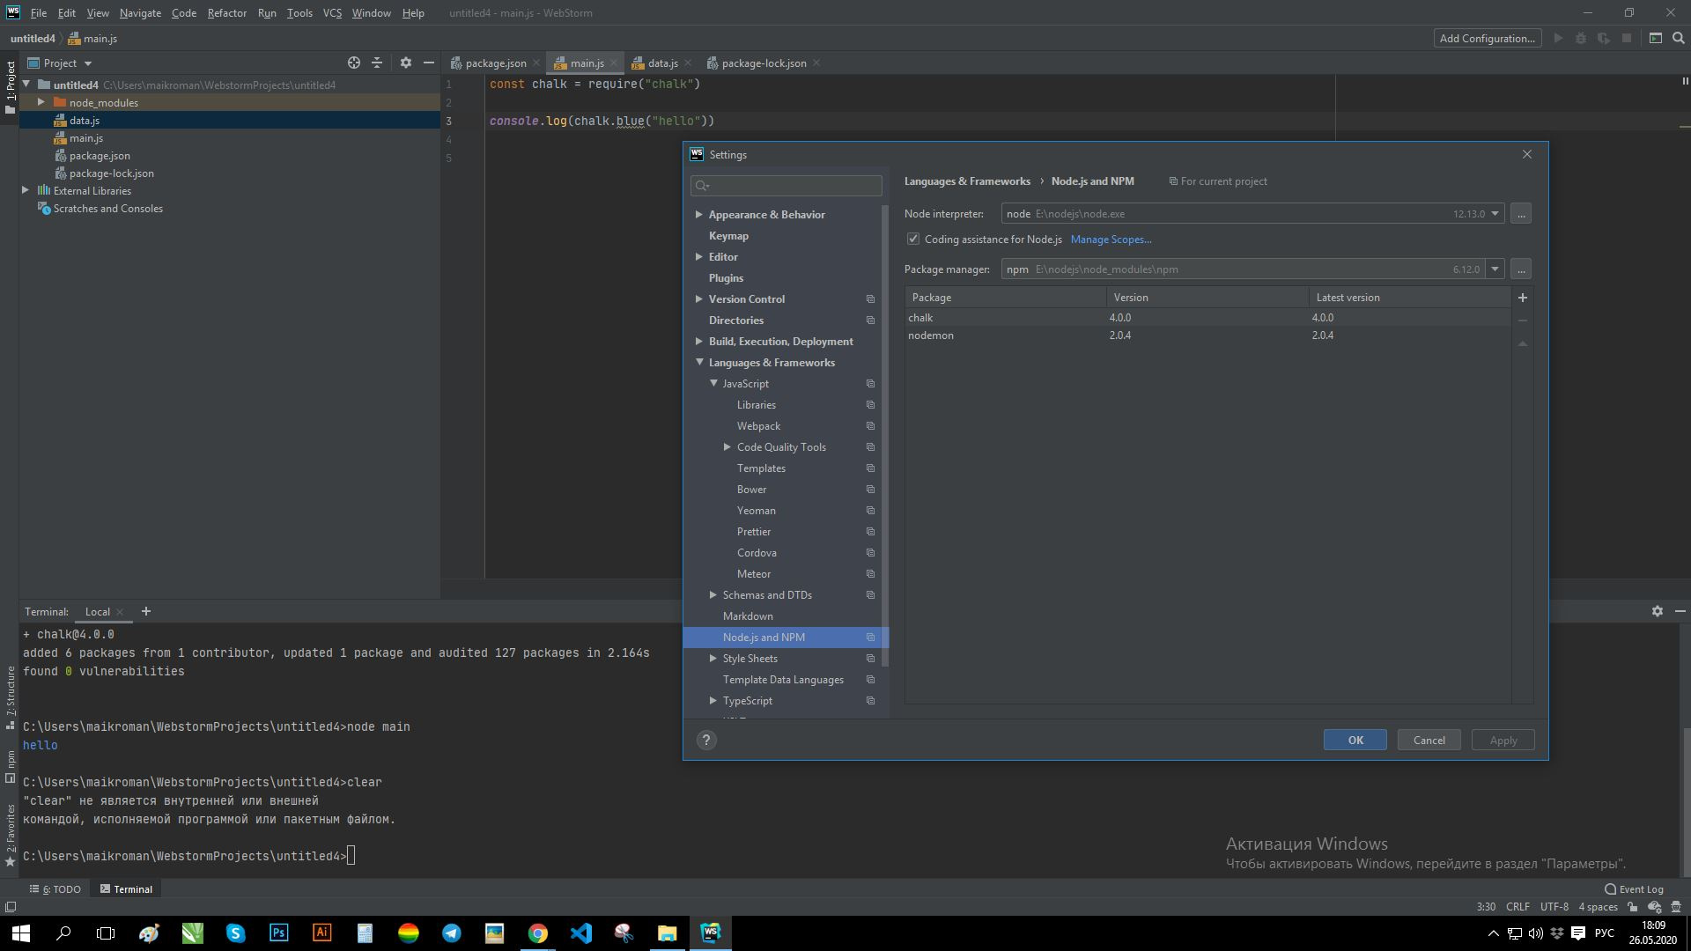Viewport: 1691px width, 951px height.
Task: Open the TODO tool window button
Action: coord(56,889)
